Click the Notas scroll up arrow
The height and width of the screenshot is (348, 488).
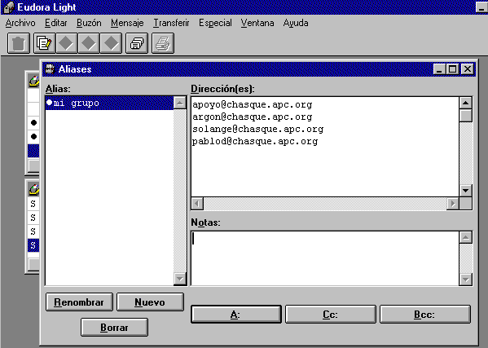pos(465,237)
